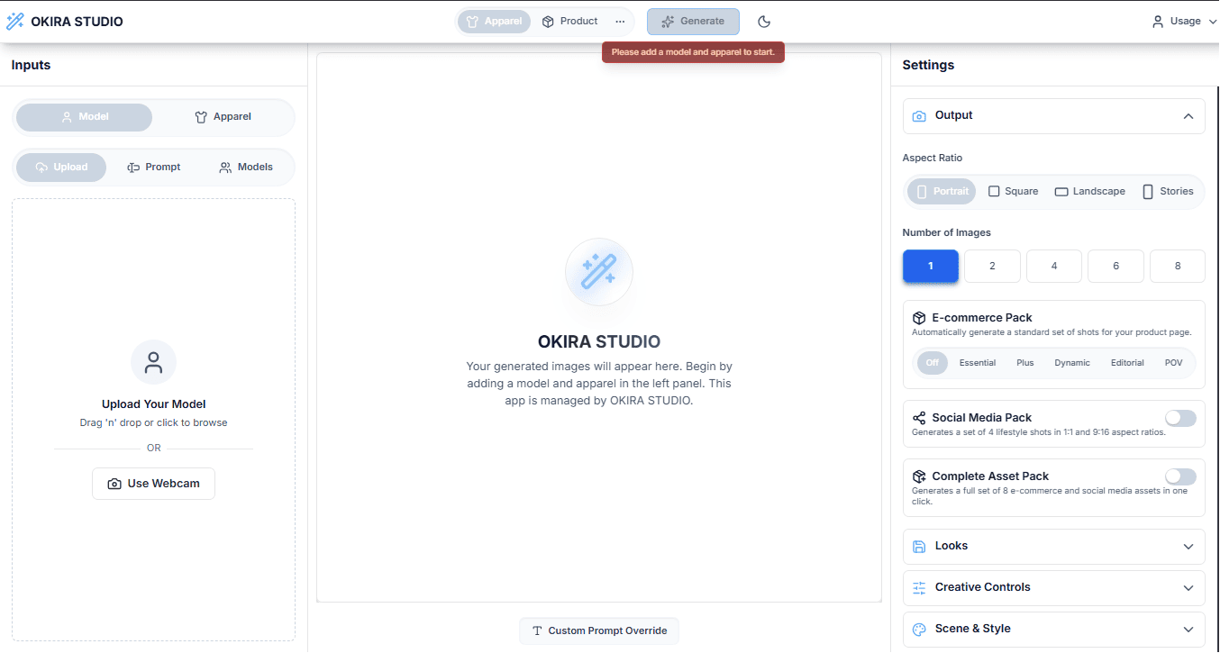Click the Generate button
Image resolution: width=1220 pixels, height=653 pixels.
coord(693,22)
